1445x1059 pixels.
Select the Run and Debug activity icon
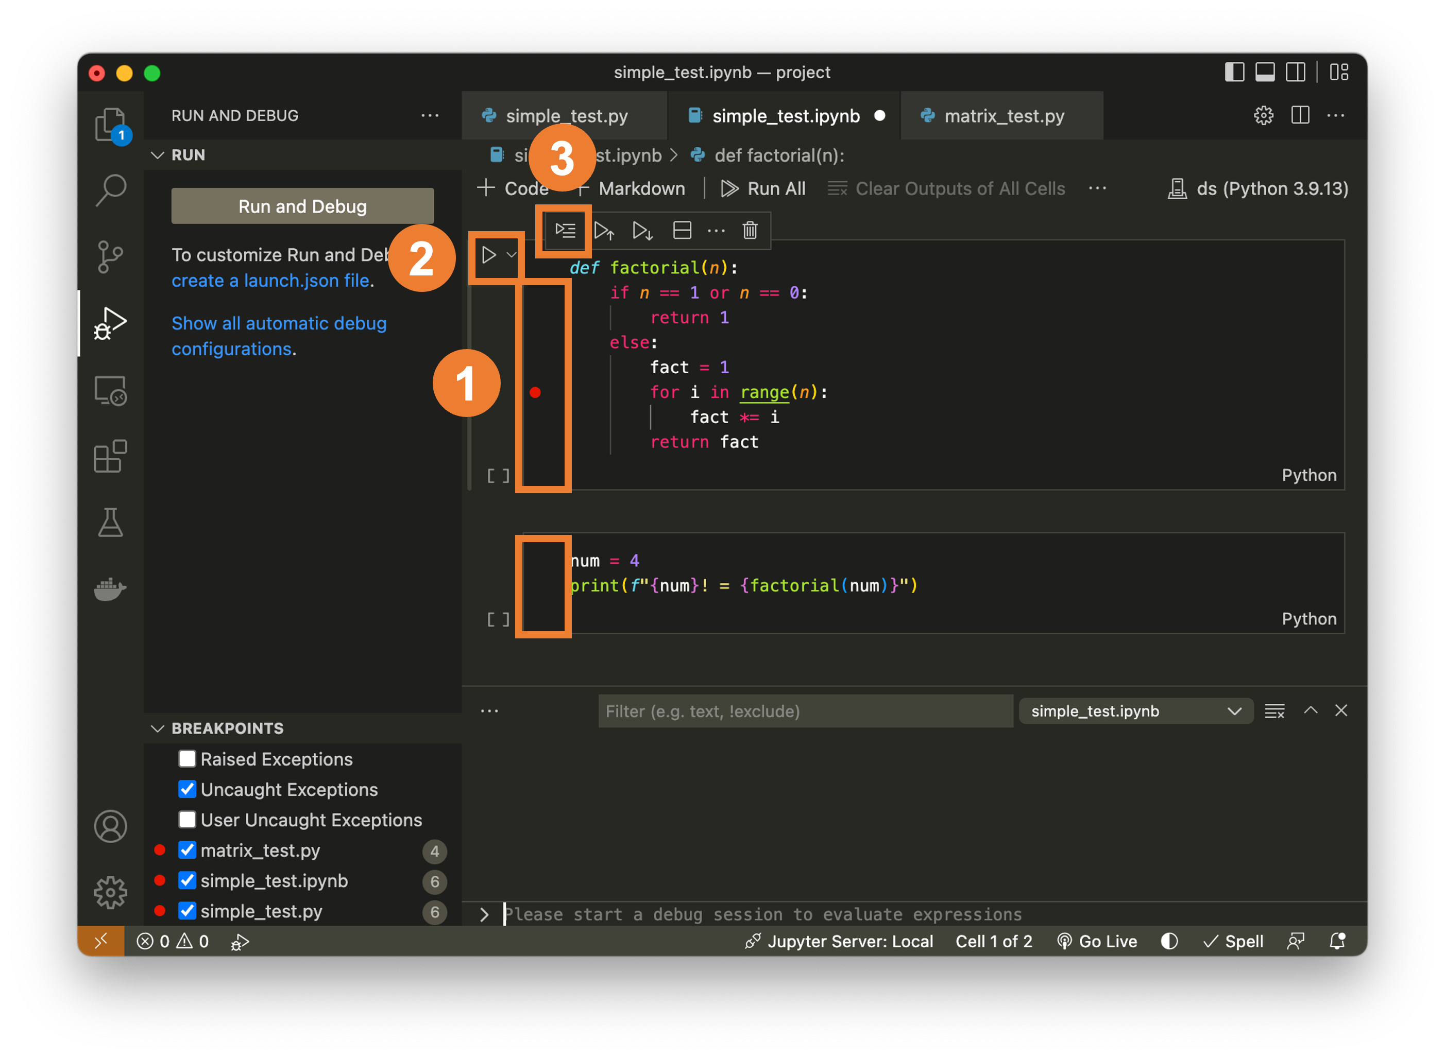pos(110,324)
